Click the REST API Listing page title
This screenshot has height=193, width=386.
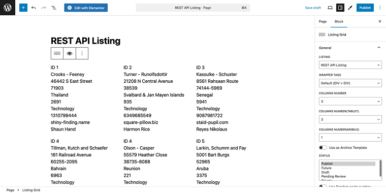86,41
